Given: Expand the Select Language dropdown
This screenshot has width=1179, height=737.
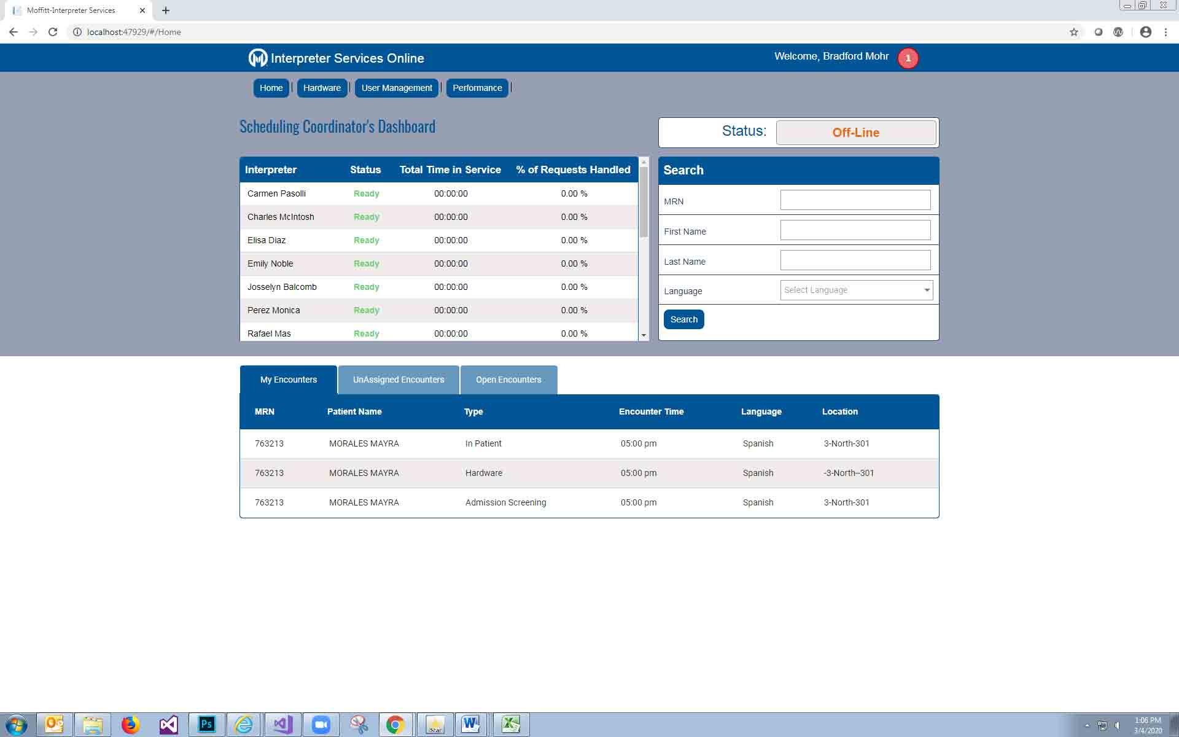Looking at the screenshot, I should [x=856, y=290].
